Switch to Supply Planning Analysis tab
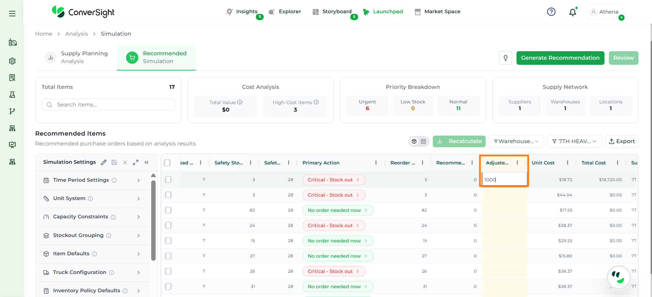The width and height of the screenshot is (652, 297). [77, 58]
